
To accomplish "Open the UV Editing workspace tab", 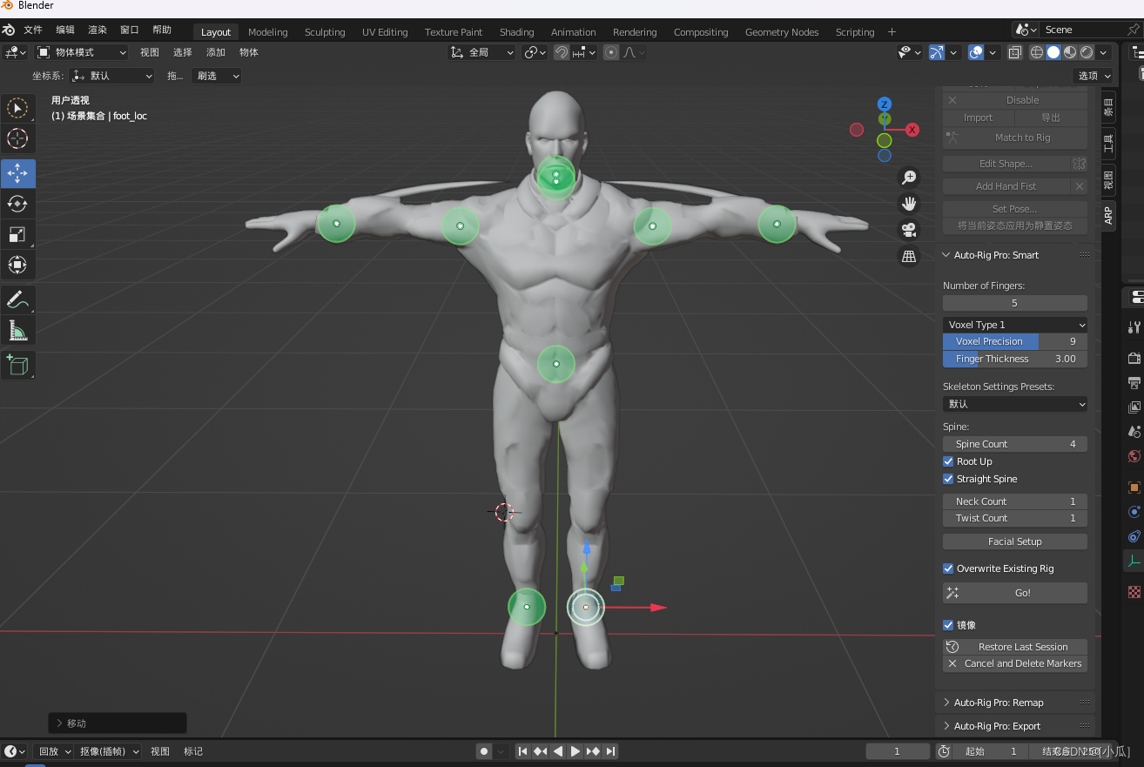I will click(x=385, y=32).
